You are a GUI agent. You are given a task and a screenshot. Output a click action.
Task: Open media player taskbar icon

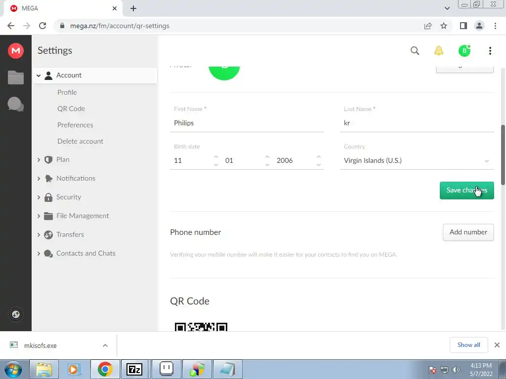(74, 369)
